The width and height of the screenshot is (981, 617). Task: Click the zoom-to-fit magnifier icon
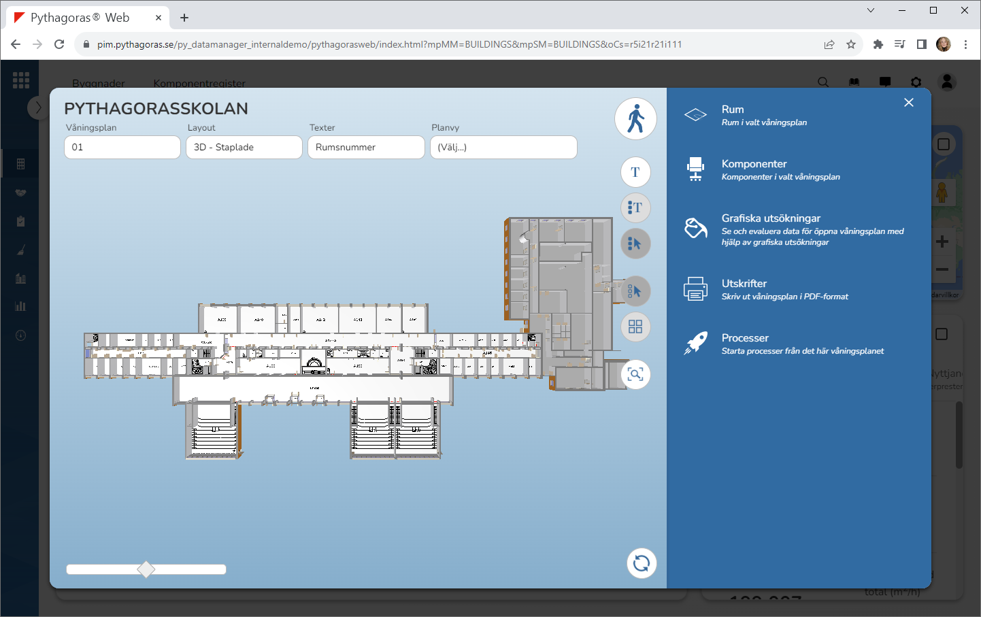635,374
